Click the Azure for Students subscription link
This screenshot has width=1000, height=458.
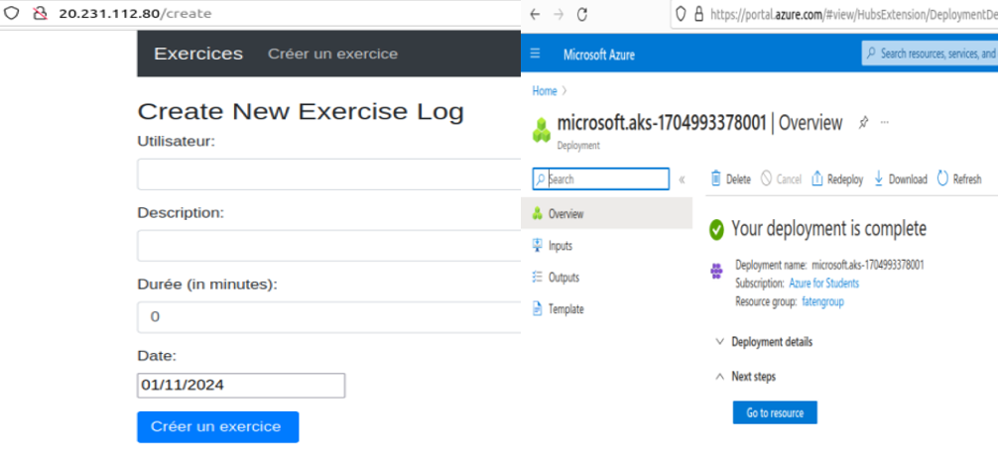pos(823,284)
